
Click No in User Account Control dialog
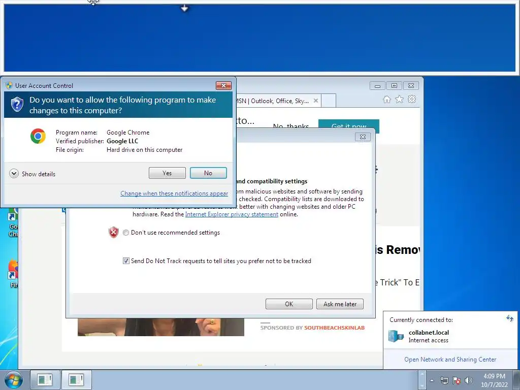tap(208, 173)
